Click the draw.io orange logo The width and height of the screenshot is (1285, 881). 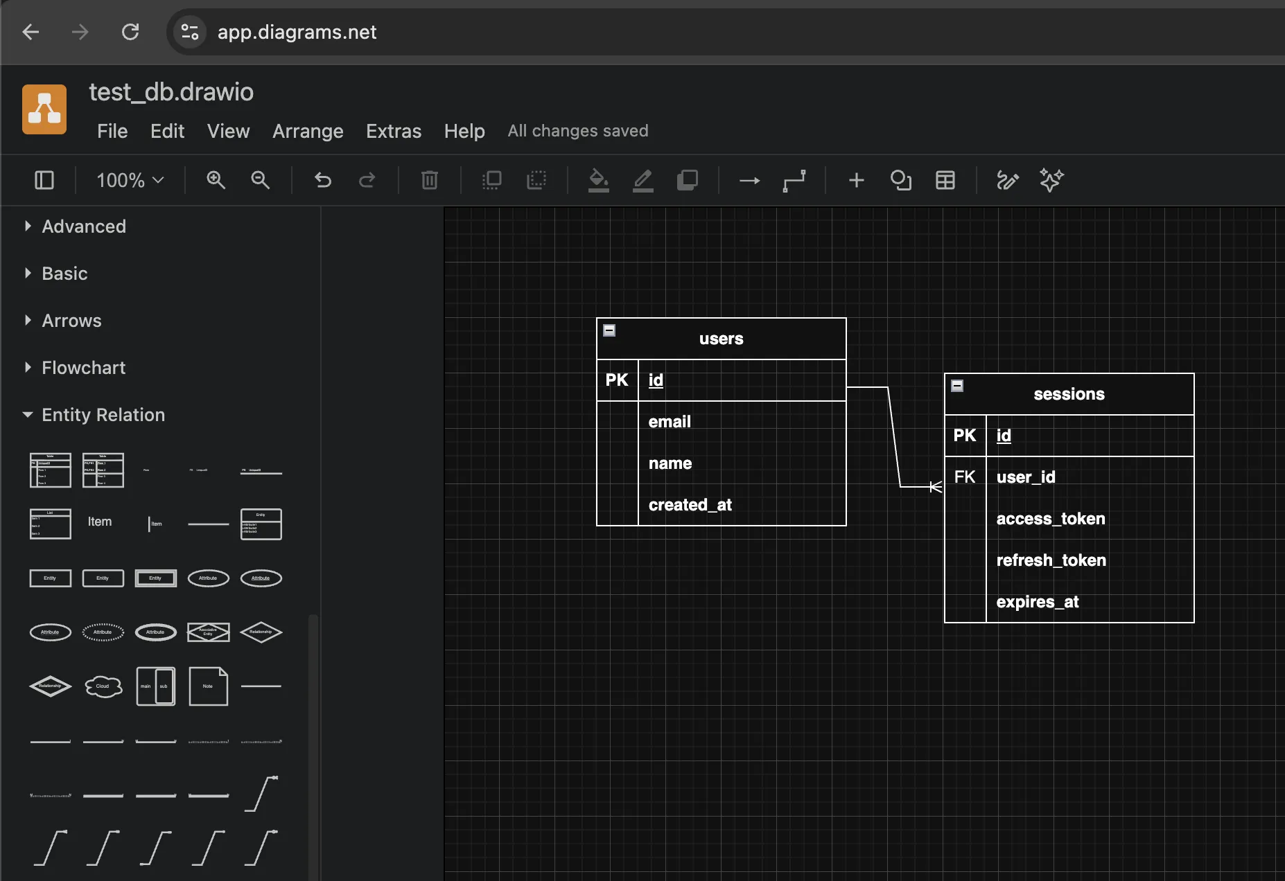[x=44, y=109]
